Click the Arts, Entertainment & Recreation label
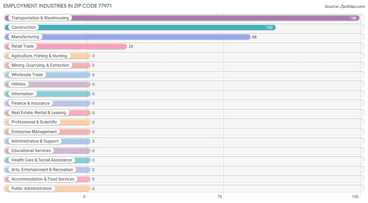 42,170
